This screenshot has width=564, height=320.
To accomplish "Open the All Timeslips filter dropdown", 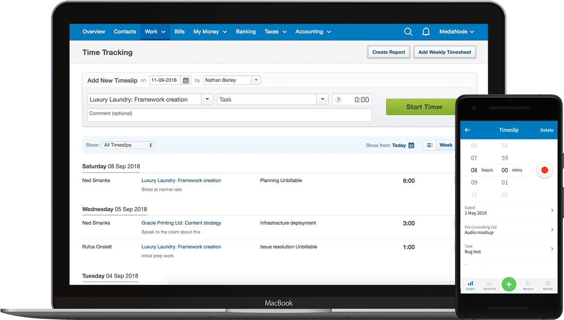I will 127,145.
